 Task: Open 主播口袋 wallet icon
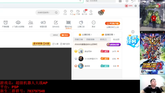click(81, 22)
